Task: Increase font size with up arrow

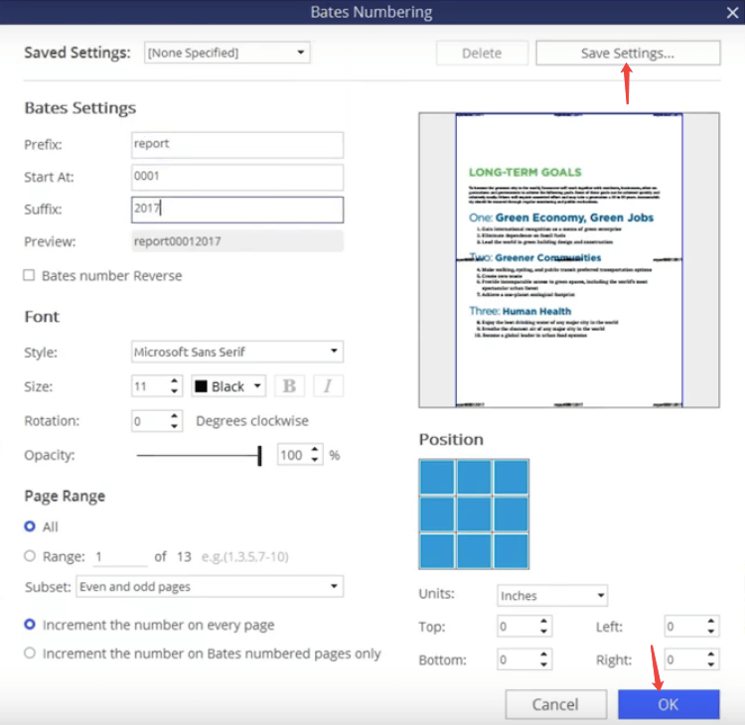Action: (175, 381)
